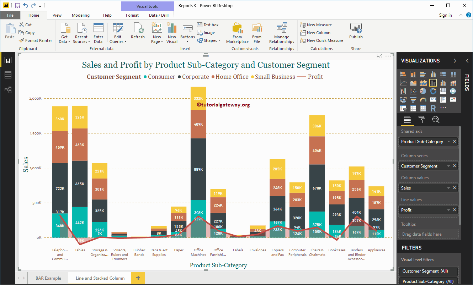The height and width of the screenshot is (285, 473).
Task: Click the Publish button
Action: [356, 32]
